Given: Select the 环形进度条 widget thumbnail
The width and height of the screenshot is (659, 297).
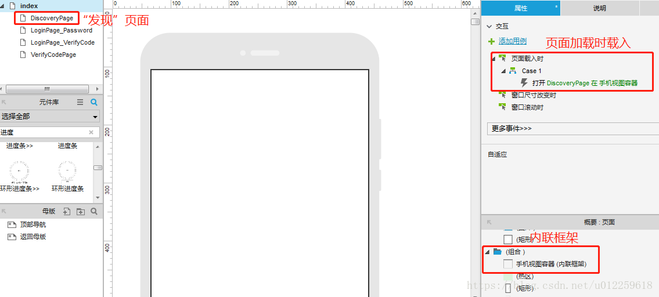Looking at the screenshot, I should click(67, 172).
